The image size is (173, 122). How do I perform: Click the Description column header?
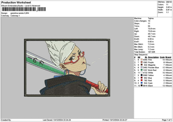pos(153,57)
